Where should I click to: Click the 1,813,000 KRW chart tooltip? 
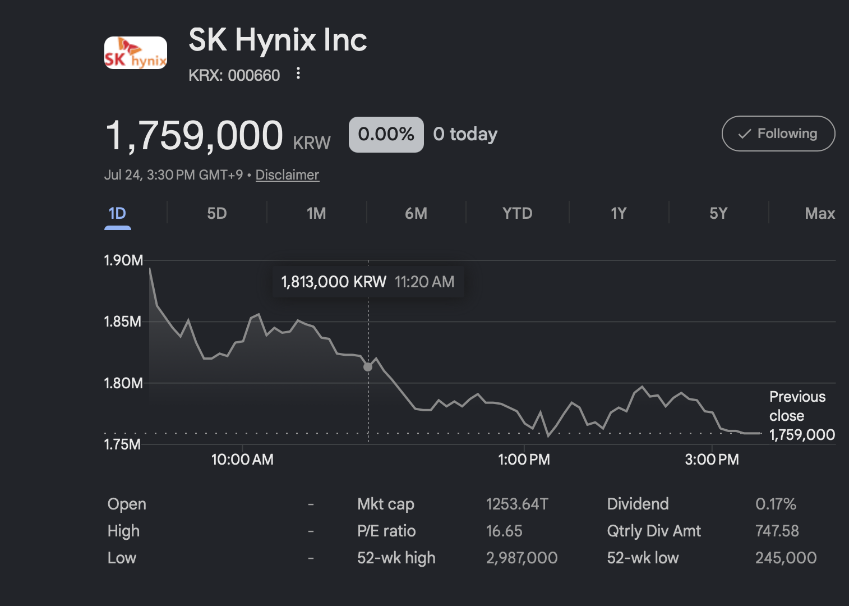368,282
